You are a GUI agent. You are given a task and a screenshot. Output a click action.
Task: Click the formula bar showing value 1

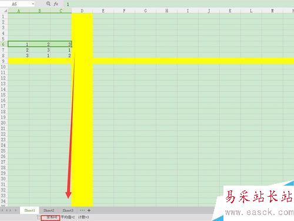[x=178, y=4]
